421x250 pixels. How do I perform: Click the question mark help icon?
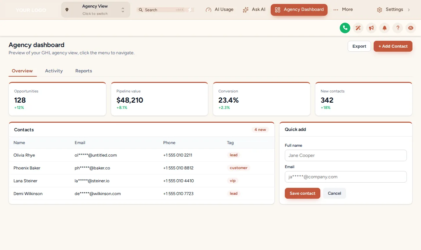[398, 28]
